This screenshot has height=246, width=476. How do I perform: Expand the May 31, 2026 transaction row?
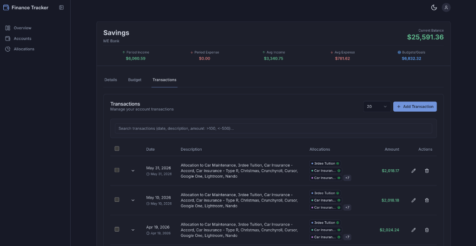(133, 171)
